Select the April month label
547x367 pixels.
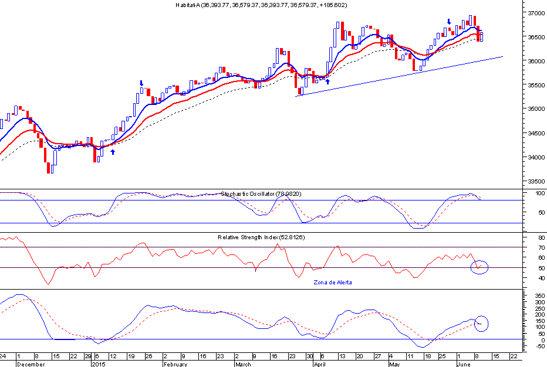(319, 364)
